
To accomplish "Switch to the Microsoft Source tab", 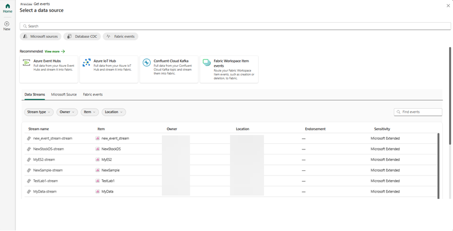I will pos(64,95).
